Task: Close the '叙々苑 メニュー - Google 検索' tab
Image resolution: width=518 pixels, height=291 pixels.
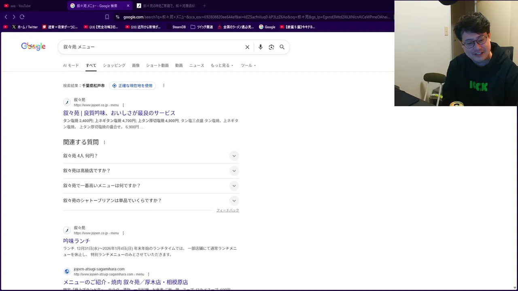Action: [x=128, y=6]
